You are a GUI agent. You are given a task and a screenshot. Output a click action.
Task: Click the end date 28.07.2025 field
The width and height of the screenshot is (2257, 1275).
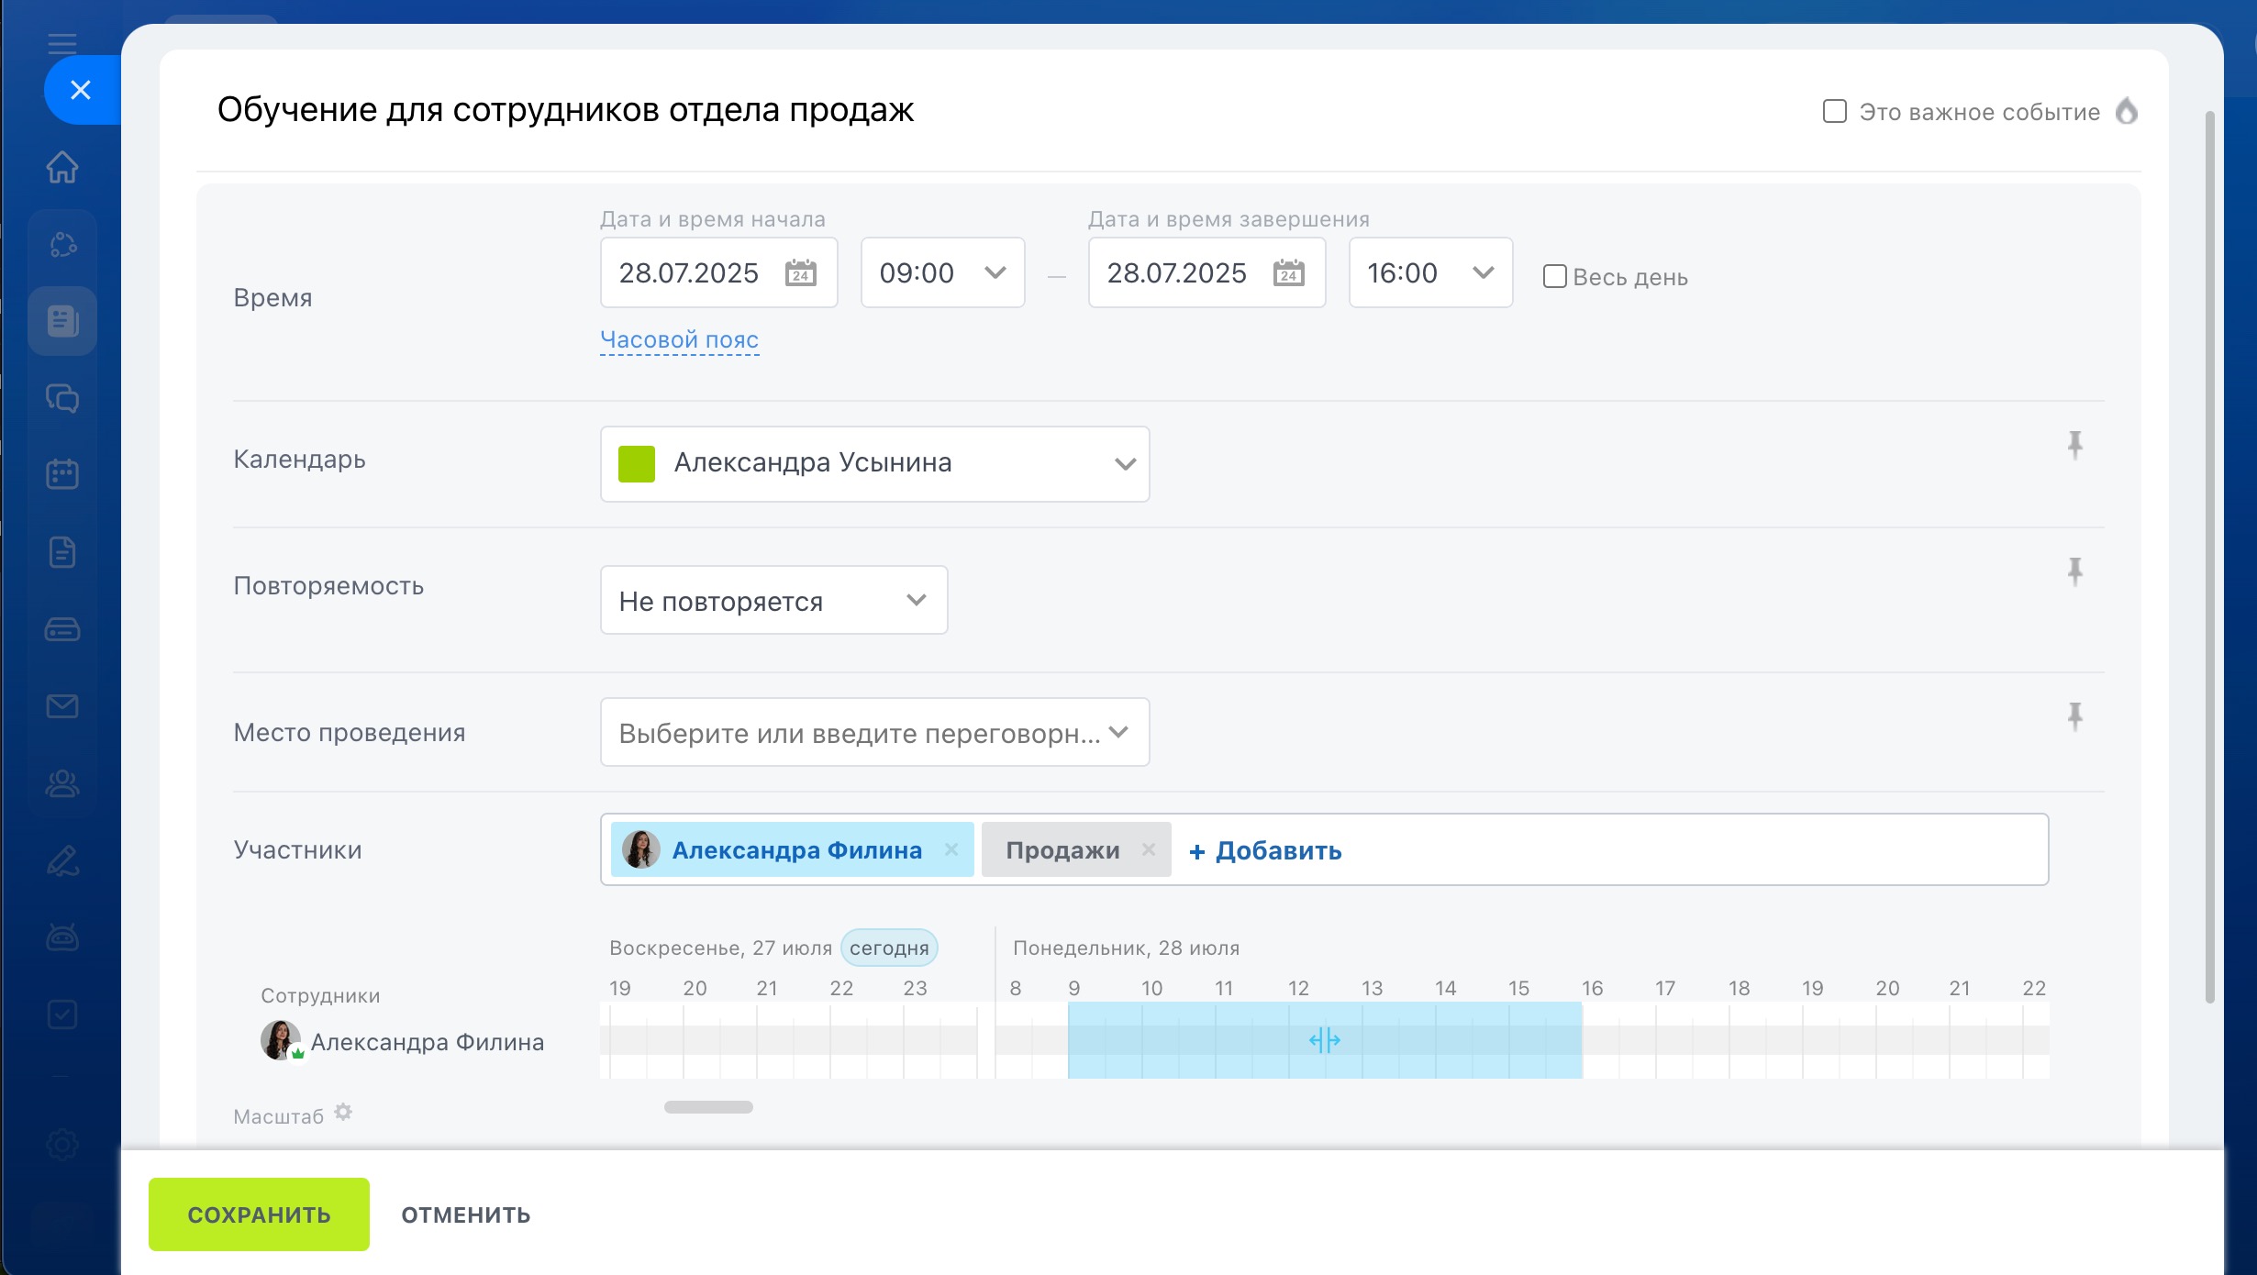coord(1206,272)
